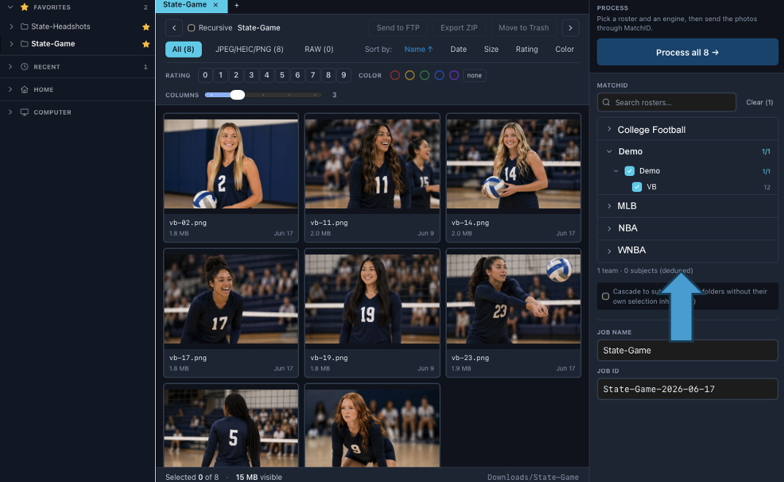Click the Recent clock icon
Screen dimensions: 784x482
tap(24, 66)
